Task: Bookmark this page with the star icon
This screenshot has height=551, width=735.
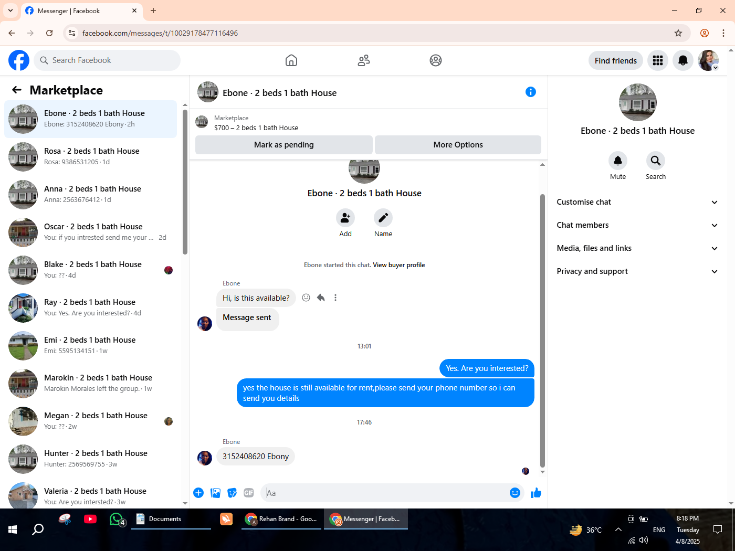Action: pos(678,33)
